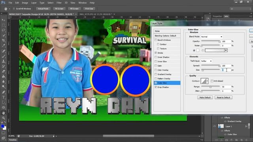This screenshot has width=253, height=142.
Task: Enable the Contour sub-option checkbox
Action: 158,44
